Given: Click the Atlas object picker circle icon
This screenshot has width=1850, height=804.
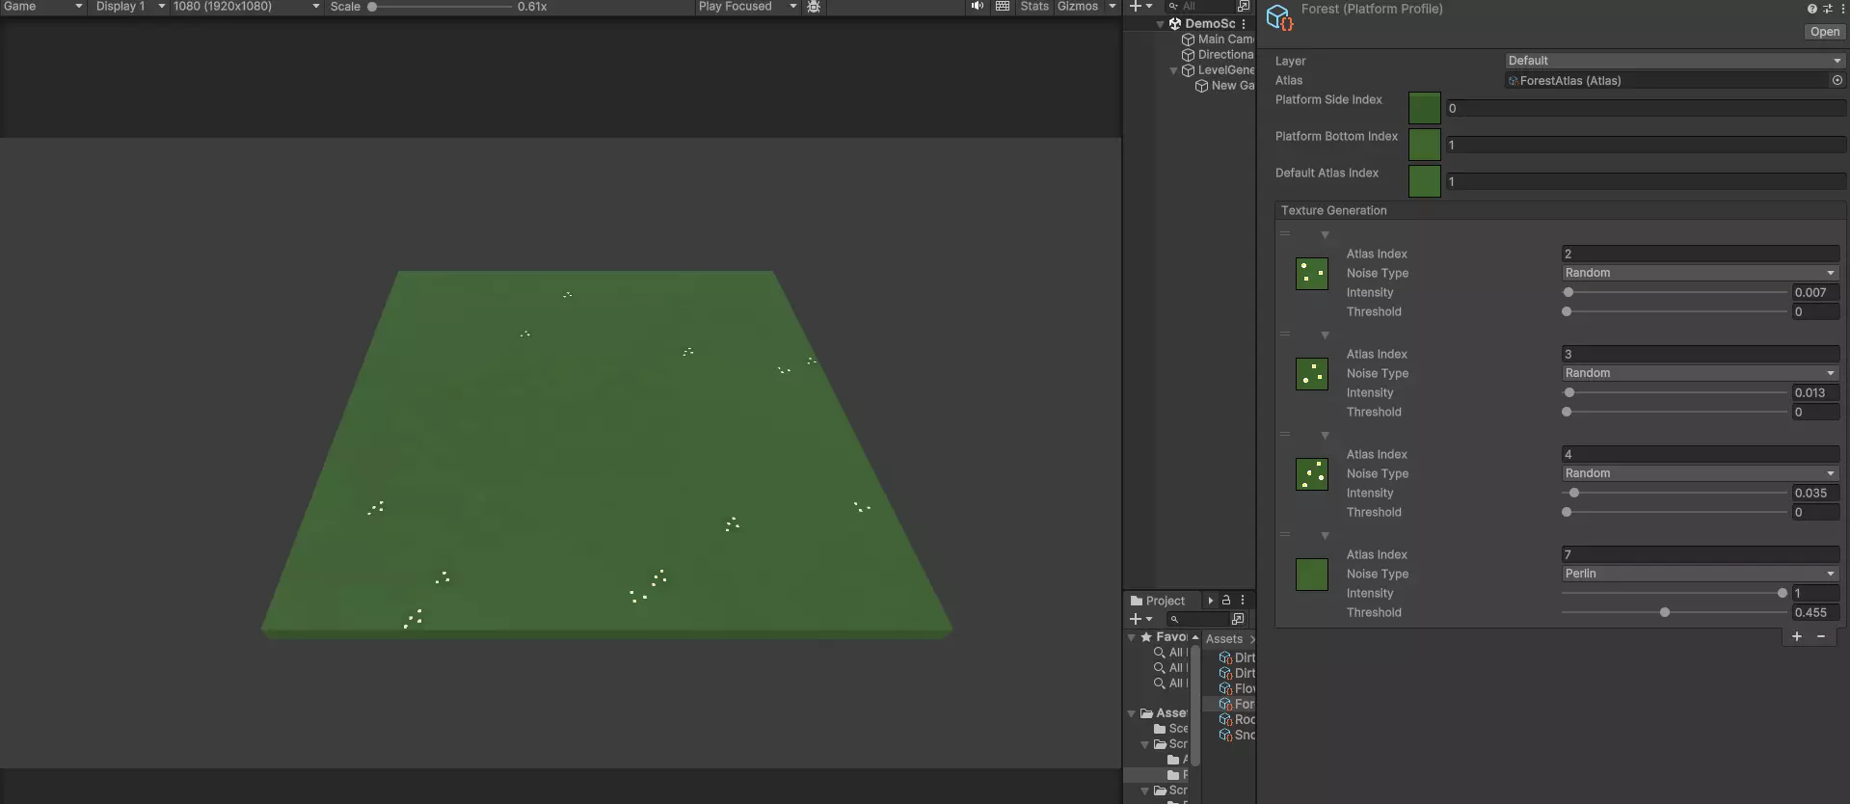Looking at the screenshot, I should pos(1837,81).
